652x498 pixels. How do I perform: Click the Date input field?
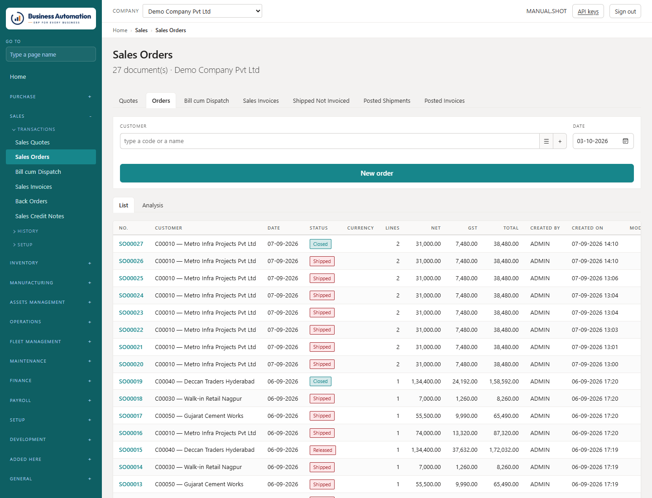[603, 141]
